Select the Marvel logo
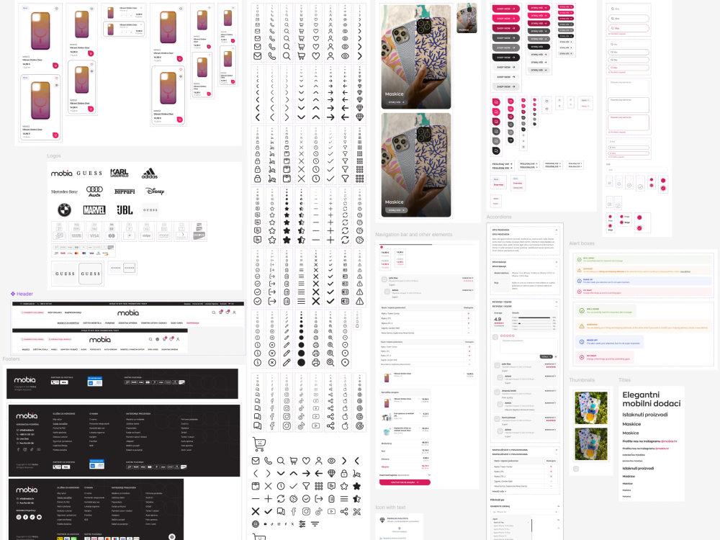The image size is (720, 540). [94, 210]
